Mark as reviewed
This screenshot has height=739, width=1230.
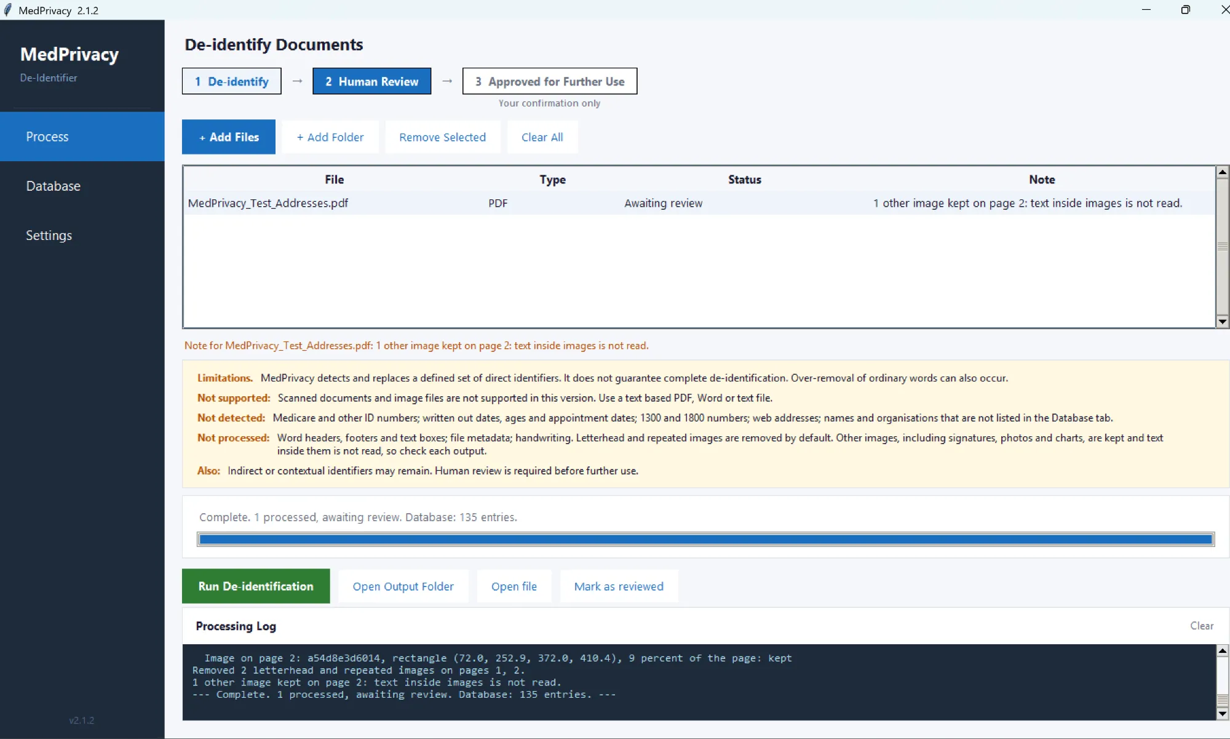point(619,586)
